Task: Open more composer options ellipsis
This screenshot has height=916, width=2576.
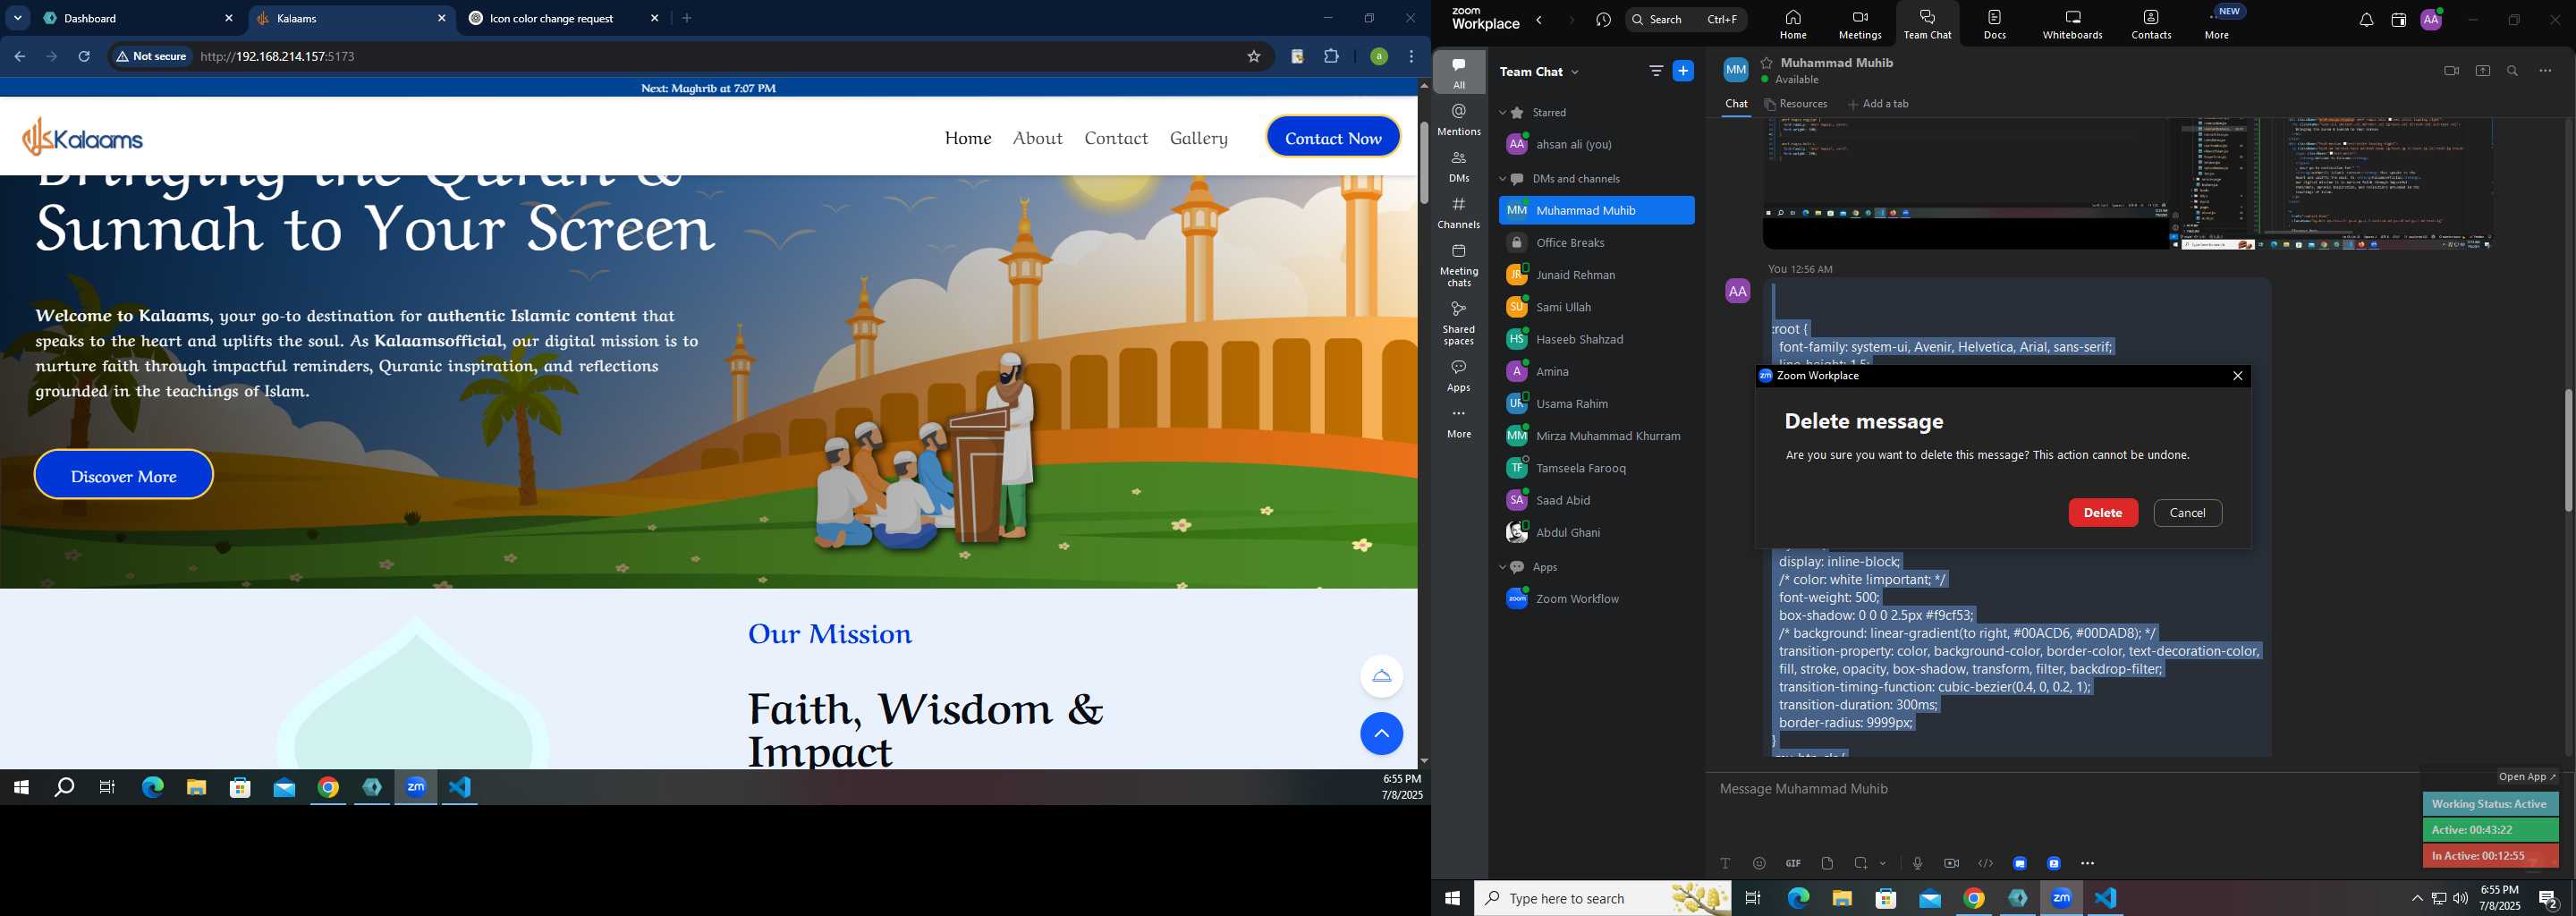Action: pyautogui.click(x=2087, y=863)
